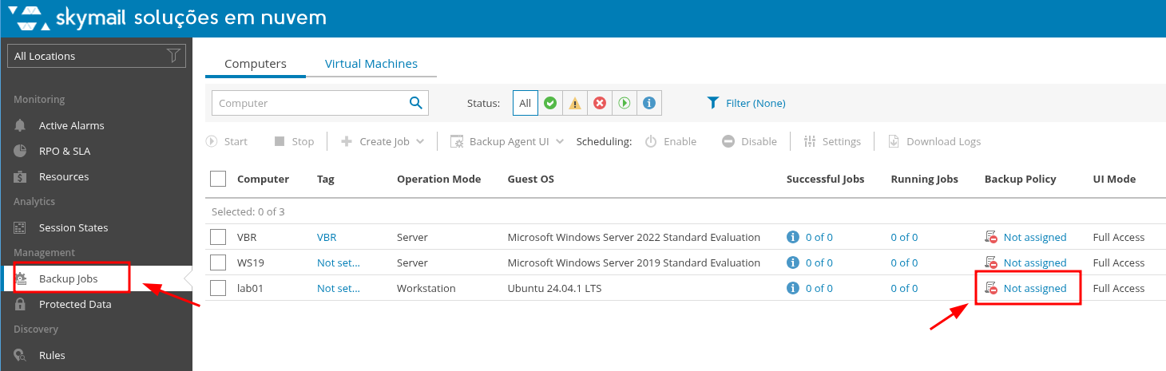
Task: Open the Filter (None) link
Action: tap(755, 103)
